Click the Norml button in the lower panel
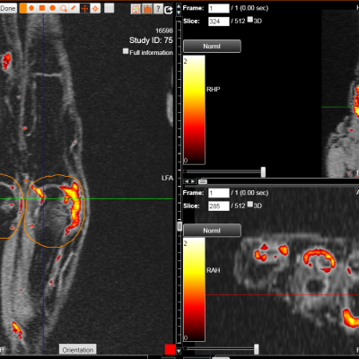Viewport: 359px width, 359px height. pyautogui.click(x=212, y=231)
